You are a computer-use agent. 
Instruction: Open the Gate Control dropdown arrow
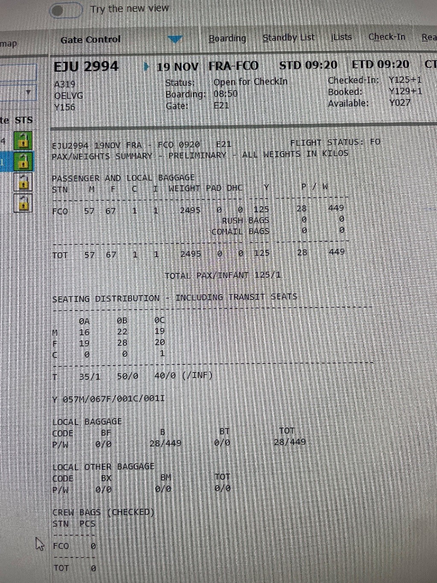(x=175, y=40)
